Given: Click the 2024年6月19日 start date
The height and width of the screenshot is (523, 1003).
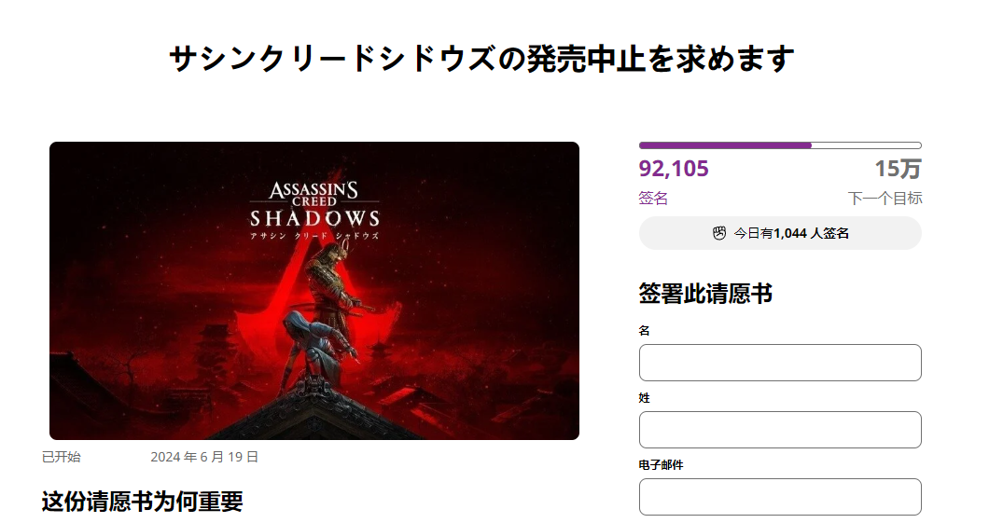Looking at the screenshot, I should (x=204, y=457).
